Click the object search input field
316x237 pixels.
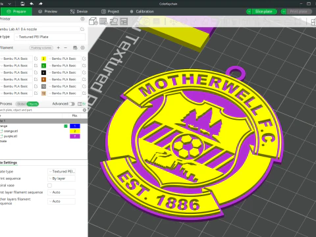pyautogui.click(x=41, y=110)
